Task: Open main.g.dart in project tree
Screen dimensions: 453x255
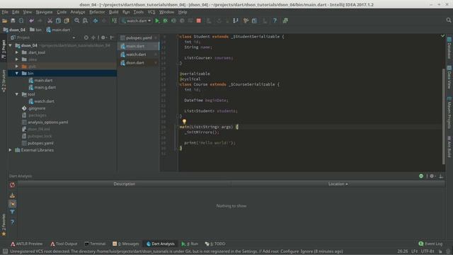Action: [42, 87]
